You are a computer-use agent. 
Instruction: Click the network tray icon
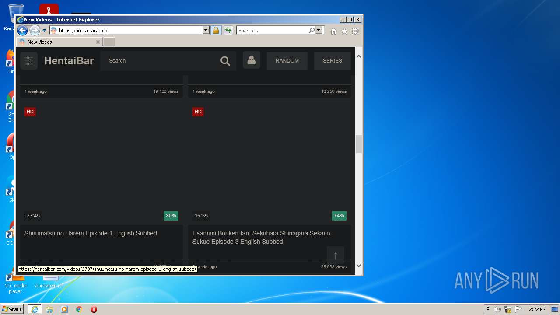(x=508, y=309)
